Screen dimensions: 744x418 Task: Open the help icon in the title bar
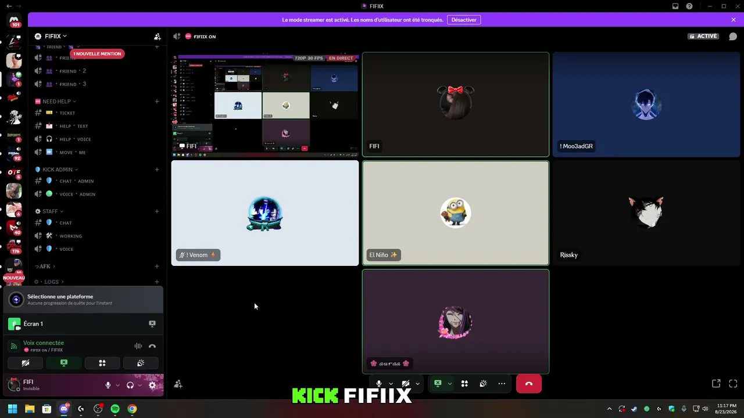689,6
